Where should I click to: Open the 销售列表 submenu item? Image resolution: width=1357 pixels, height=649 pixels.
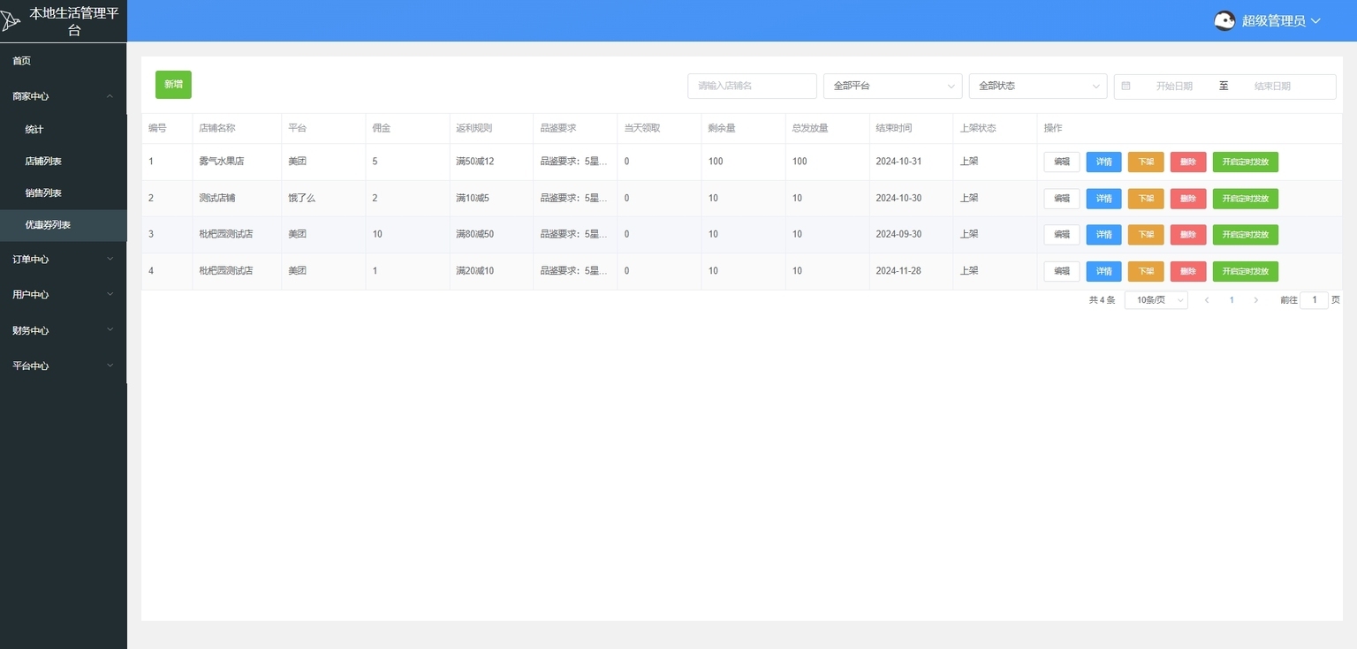(64, 193)
